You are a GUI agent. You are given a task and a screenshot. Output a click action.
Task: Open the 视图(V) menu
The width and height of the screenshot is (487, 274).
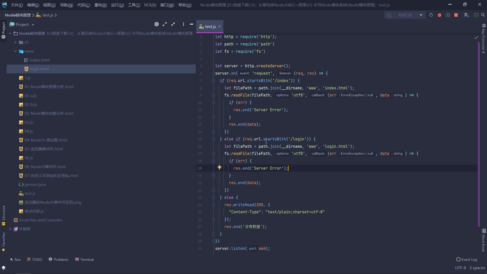49,5
